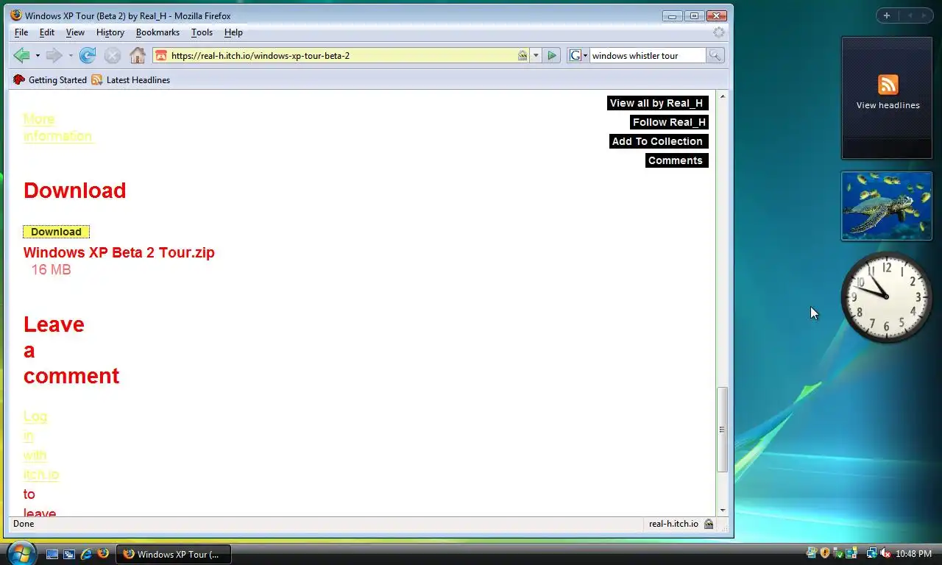Viewport: 942px width, 565px height.
Task: Click the Comments button
Action: click(x=676, y=160)
